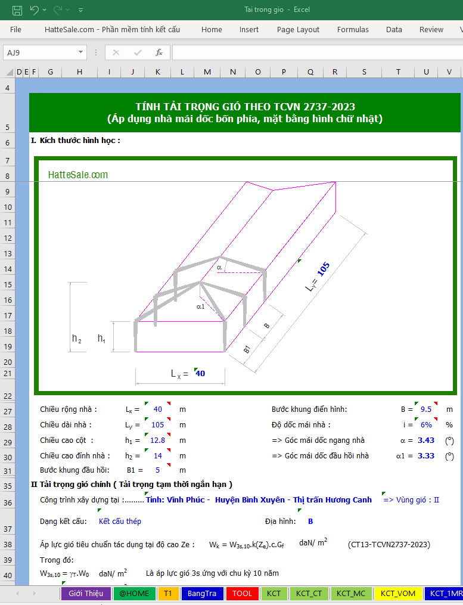Open the Formulas ribbon tab
The height and width of the screenshot is (605, 463).
click(353, 30)
